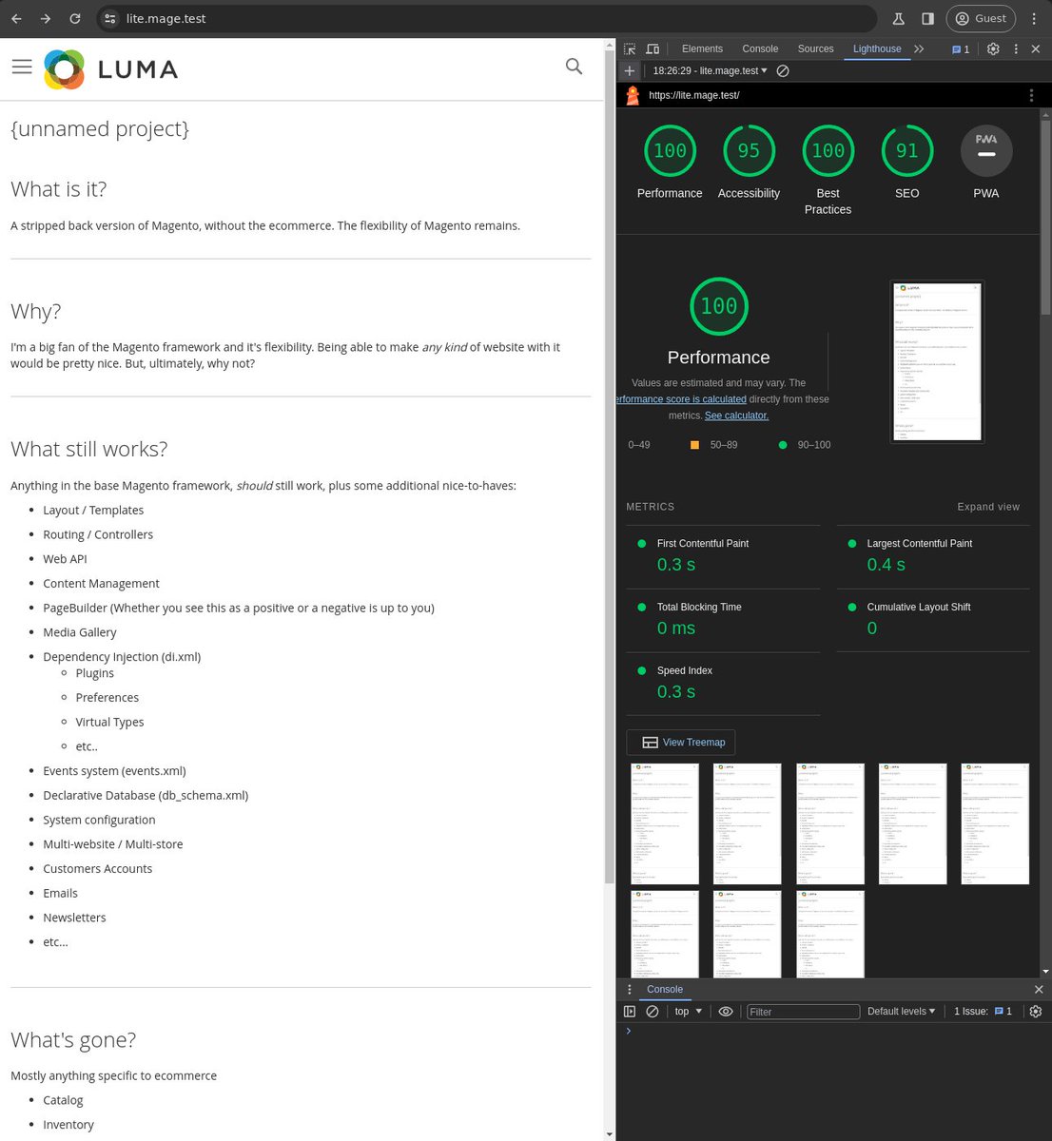Create live expression eye icon

(x=726, y=1012)
